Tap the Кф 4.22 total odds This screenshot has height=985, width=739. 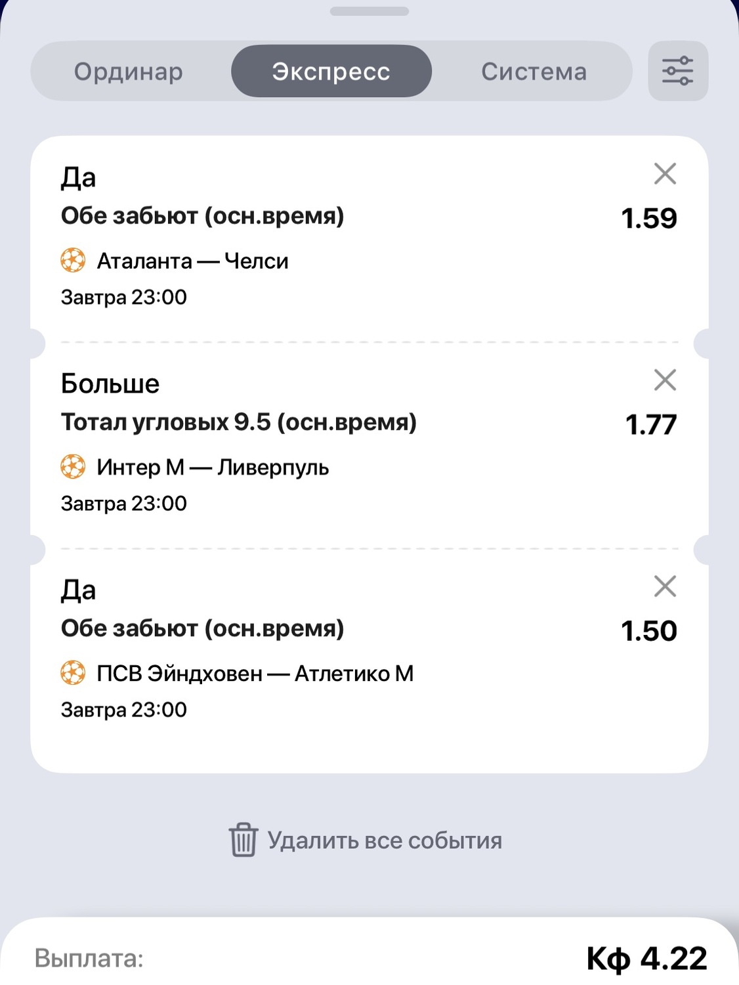click(x=646, y=959)
